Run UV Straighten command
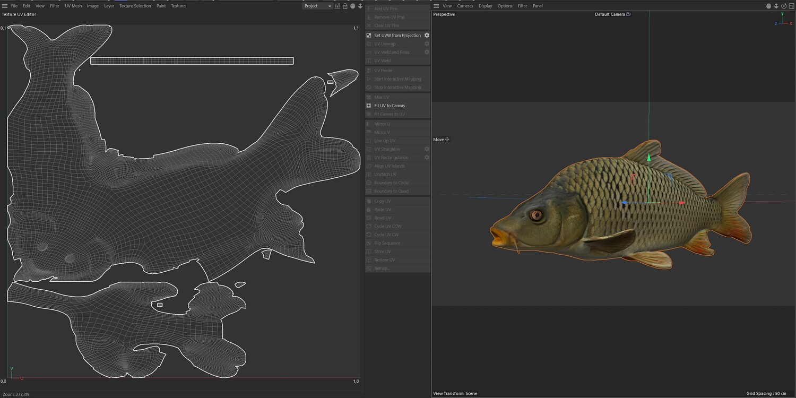The width and height of the screenshot is (796, 398). click(x=394, y=149)
